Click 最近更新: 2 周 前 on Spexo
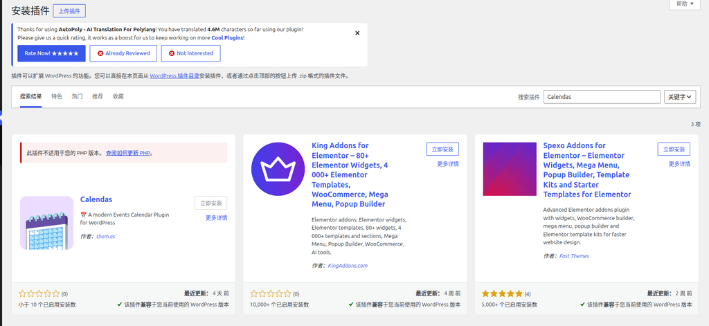 [670, 293]
